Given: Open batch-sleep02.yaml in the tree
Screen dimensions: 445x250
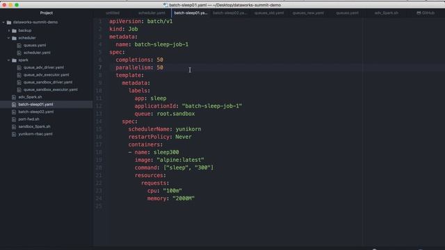Looking at the screenshot, I should (36, 112).
